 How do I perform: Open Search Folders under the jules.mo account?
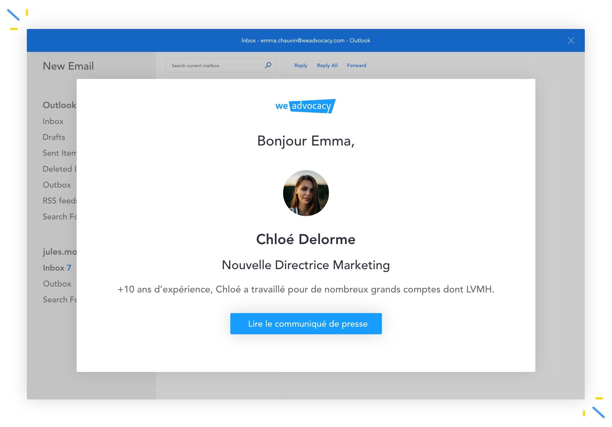coord(60,300)
